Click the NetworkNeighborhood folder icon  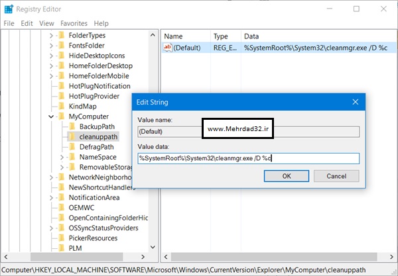click(x=62, y=177)
